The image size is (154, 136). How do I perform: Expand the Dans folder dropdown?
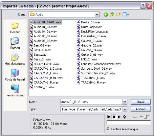point(97,15)
